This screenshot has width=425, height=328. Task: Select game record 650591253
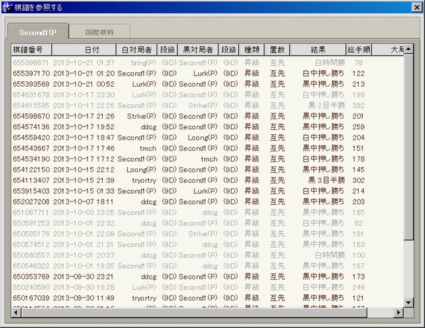click(207, 223)
